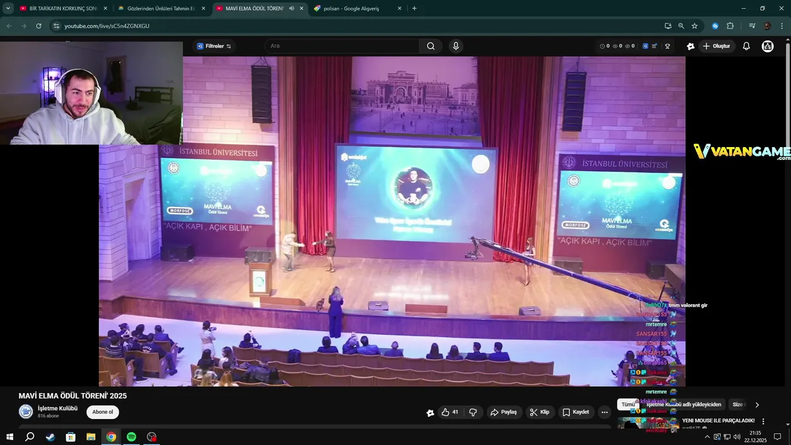The height and width of the screenshot is (445, 791).
Task: Click the Oluştur create button
Action: (x=717, y=46)
